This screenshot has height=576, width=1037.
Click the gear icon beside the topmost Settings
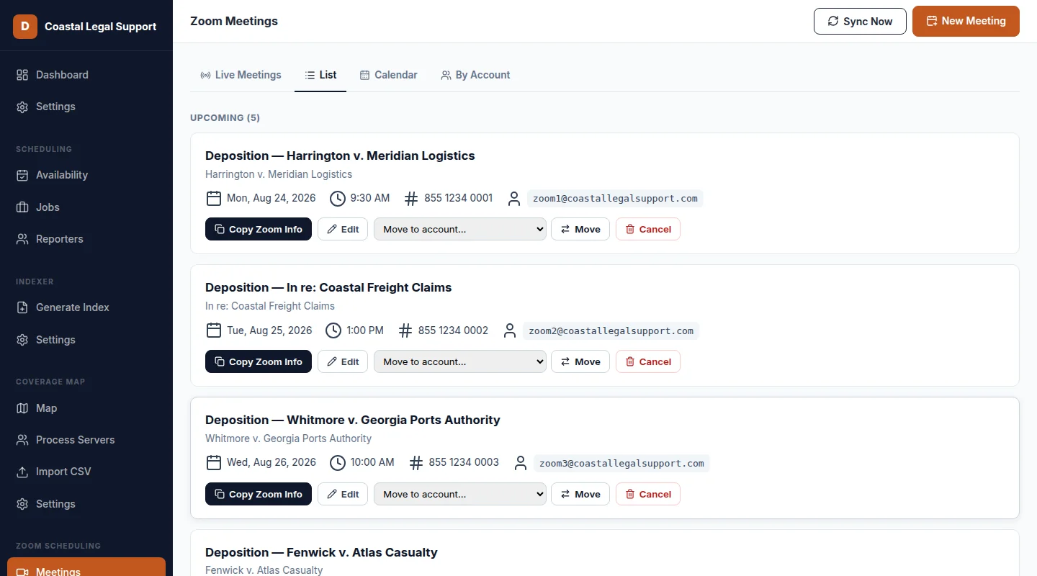pyautogui.click(x=22, y=107)
